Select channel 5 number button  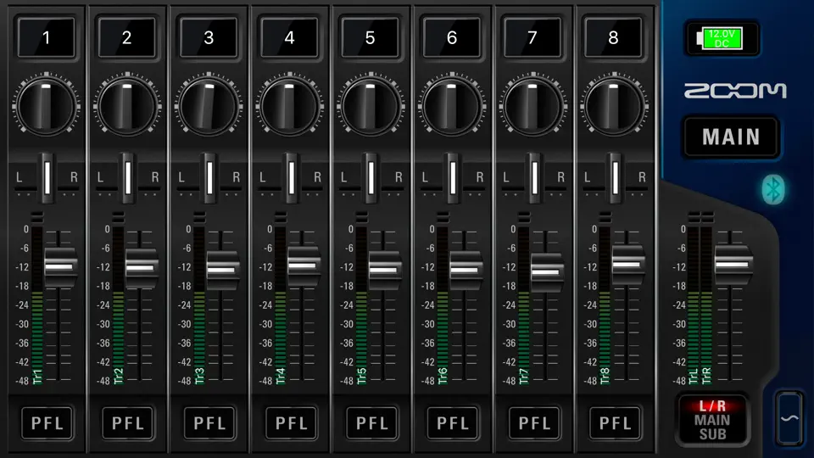[x=371, y=37]
